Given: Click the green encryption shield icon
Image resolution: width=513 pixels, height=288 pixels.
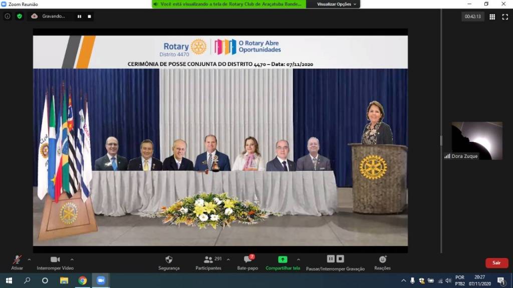Looking at the screenshot, I should (x=20, y=16).
